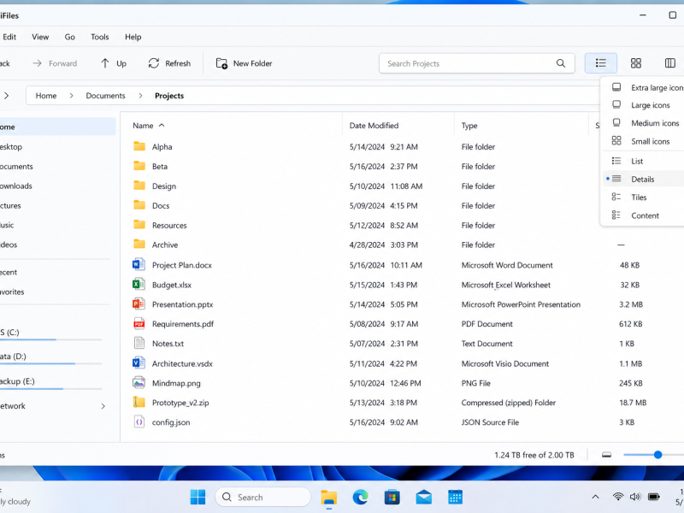Open the Help menu

(133, 37)
